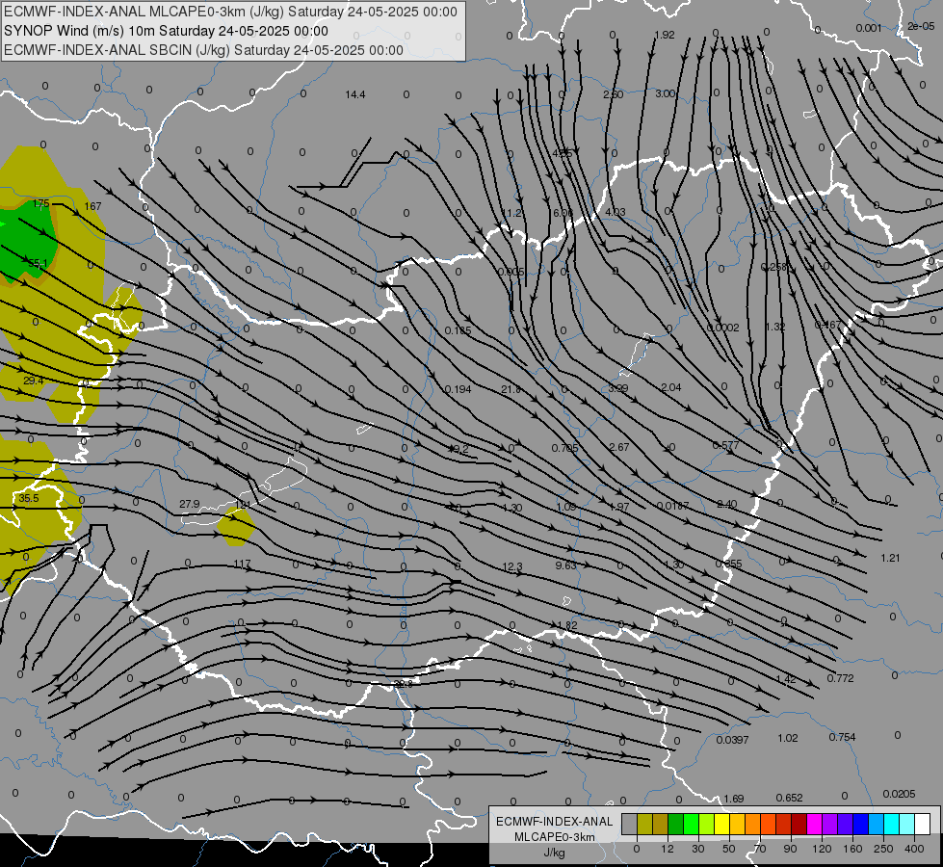Select the white legend swatch after 400

pos(922,825)
